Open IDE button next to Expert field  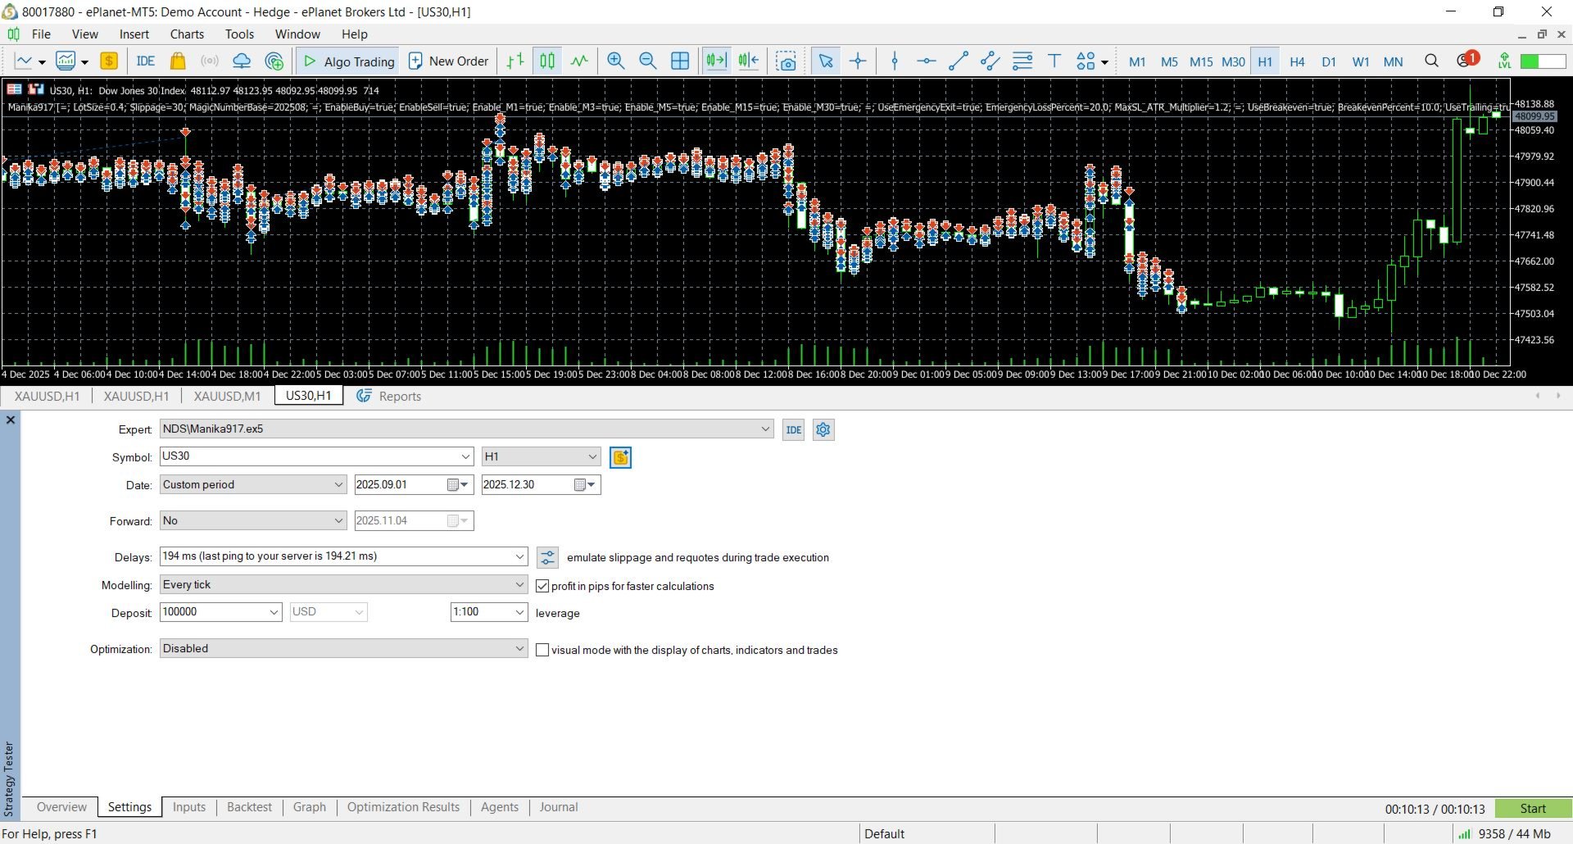794,429
